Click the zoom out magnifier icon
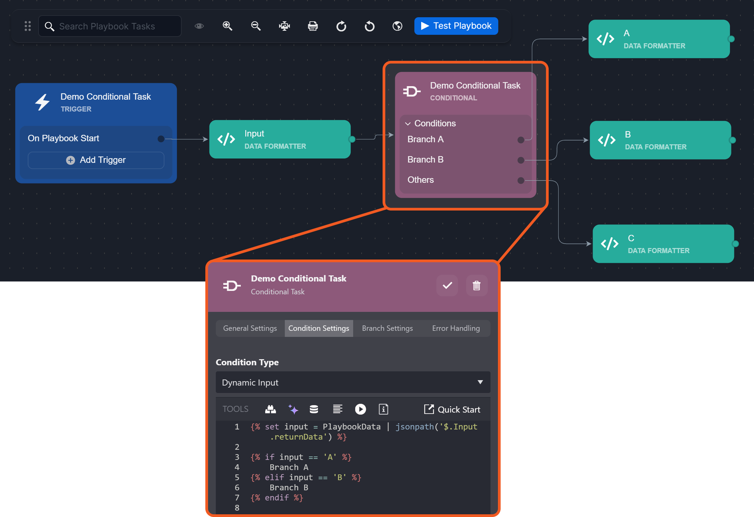Screen dimensions: 754x517 pos(256,26)
